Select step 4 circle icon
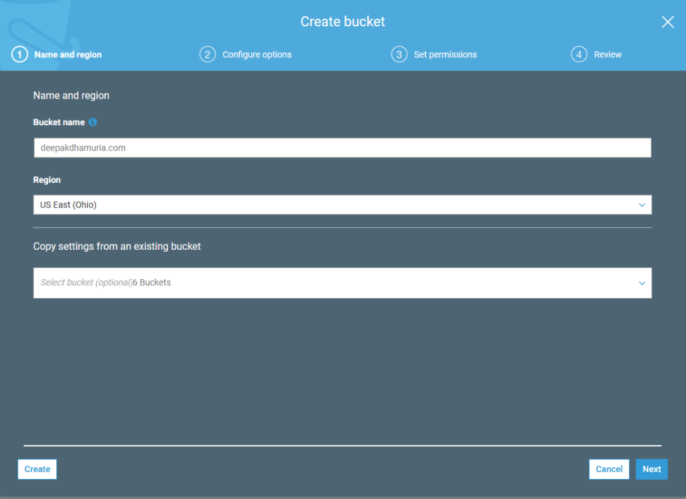 coord(579,55)
